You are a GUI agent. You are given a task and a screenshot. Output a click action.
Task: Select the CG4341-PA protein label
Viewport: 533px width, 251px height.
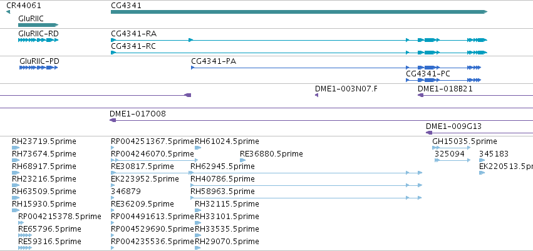coord(214,62)
